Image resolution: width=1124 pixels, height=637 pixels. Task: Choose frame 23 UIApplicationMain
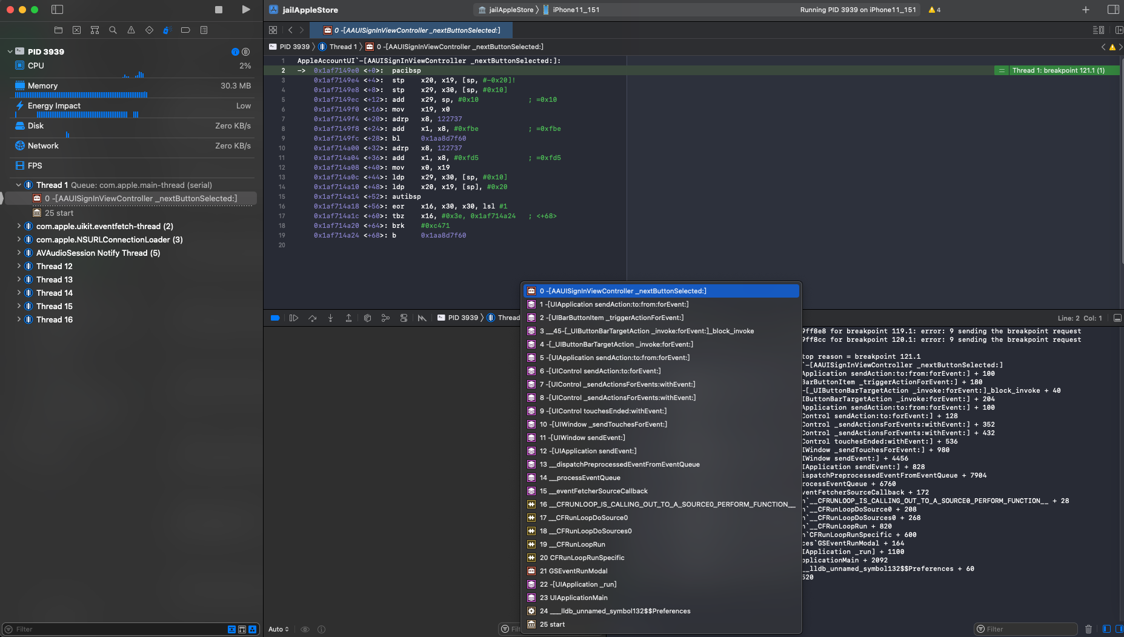(661, 598)
